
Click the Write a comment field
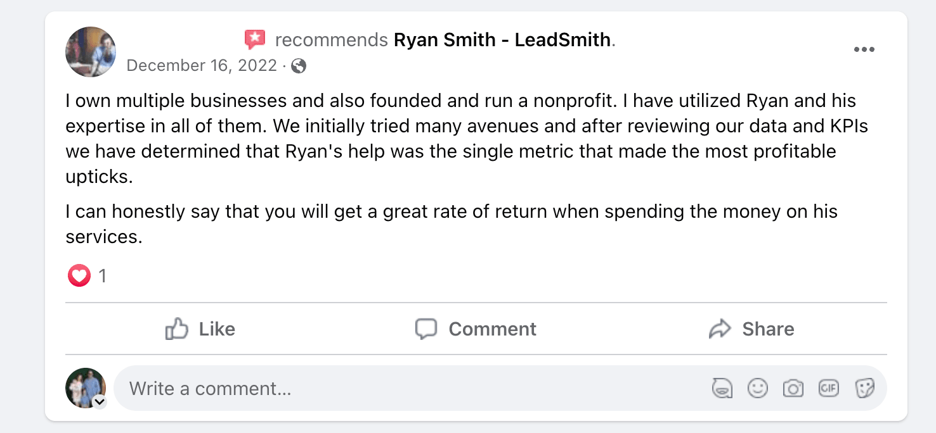tap(406, 388)
